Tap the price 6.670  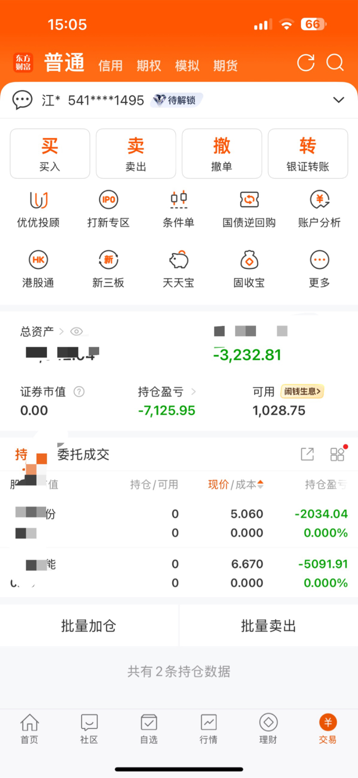tap(247, 564)
